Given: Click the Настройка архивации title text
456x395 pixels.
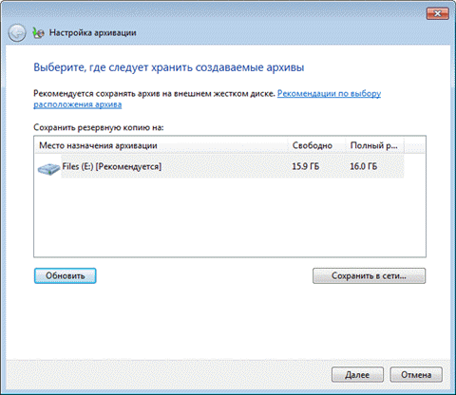Looking at the screenshot, I should (x=93, y=33).
